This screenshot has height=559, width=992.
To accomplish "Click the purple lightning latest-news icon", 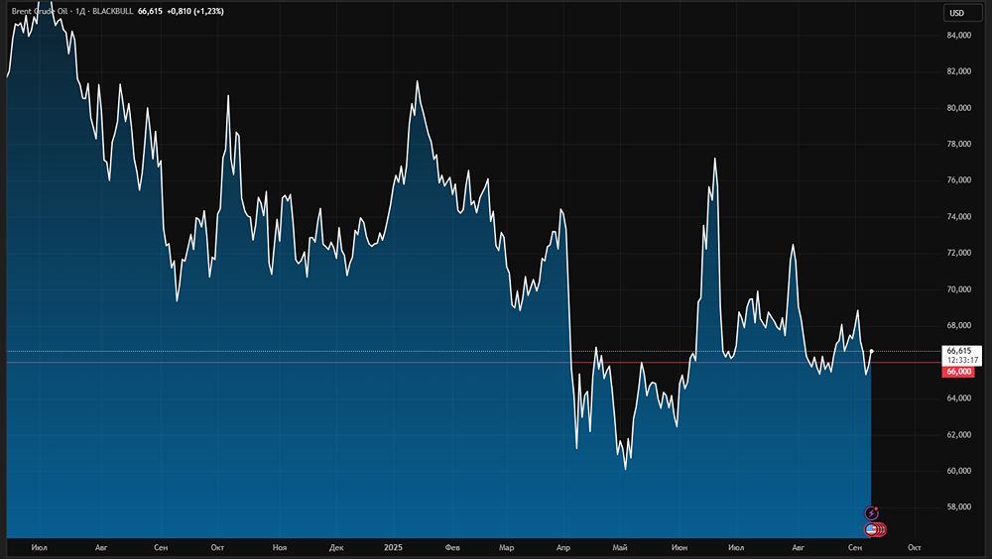I will [x=871, y=512].
